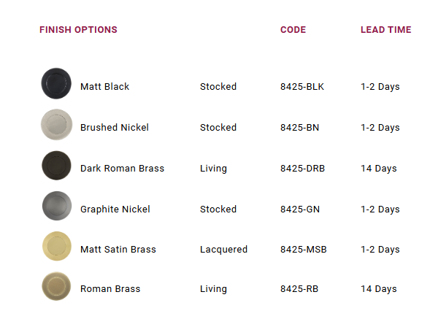The image size is (430, 319).
Task: Choose the Dark Roman Brass swatch
Action: 56,166
